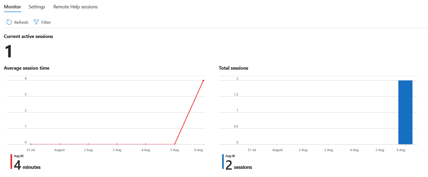Click the Refresh circular arrow icon
Screen dimensions: 428x177
[9, 22]
